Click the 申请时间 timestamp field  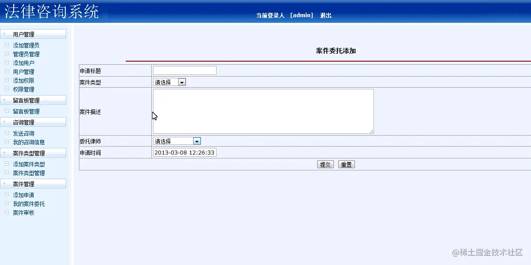(184, 152)
